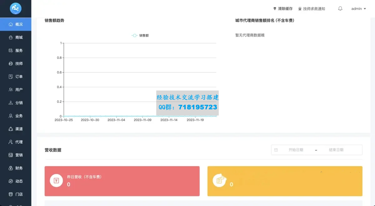Click the 财务 money bag icon

pos(11,168)
